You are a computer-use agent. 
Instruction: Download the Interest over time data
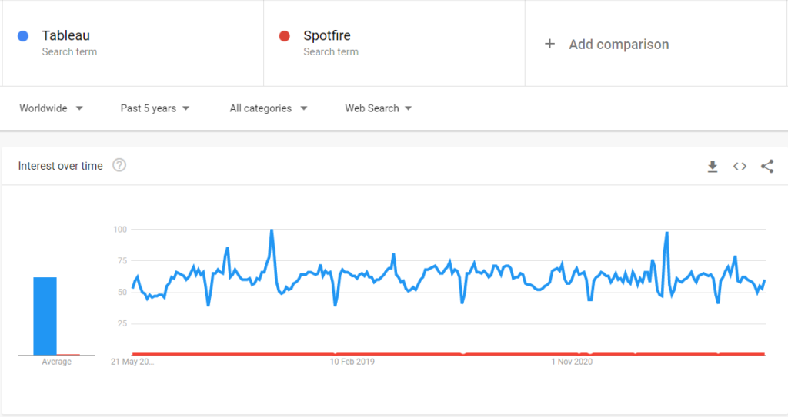tap(712, 167)
